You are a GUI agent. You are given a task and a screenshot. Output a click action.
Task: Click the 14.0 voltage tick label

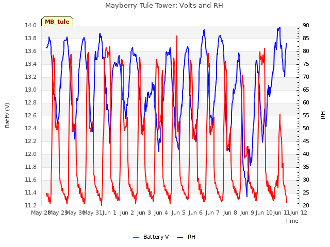[30, 25]
